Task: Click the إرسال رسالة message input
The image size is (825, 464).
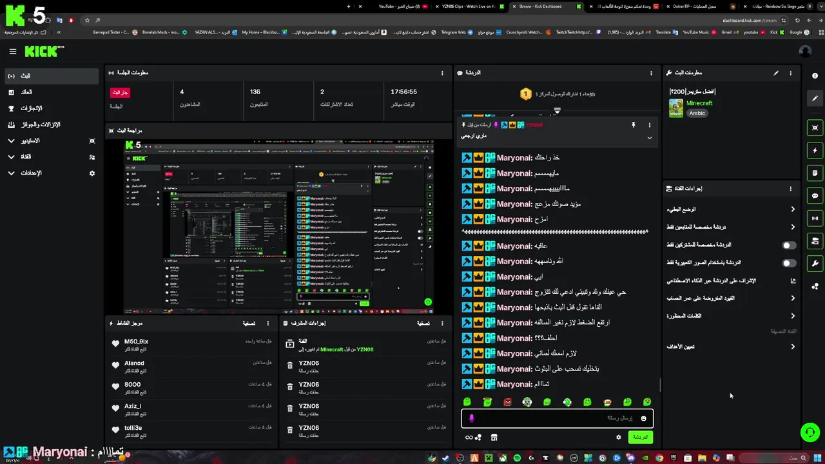Action: (557, 418)
